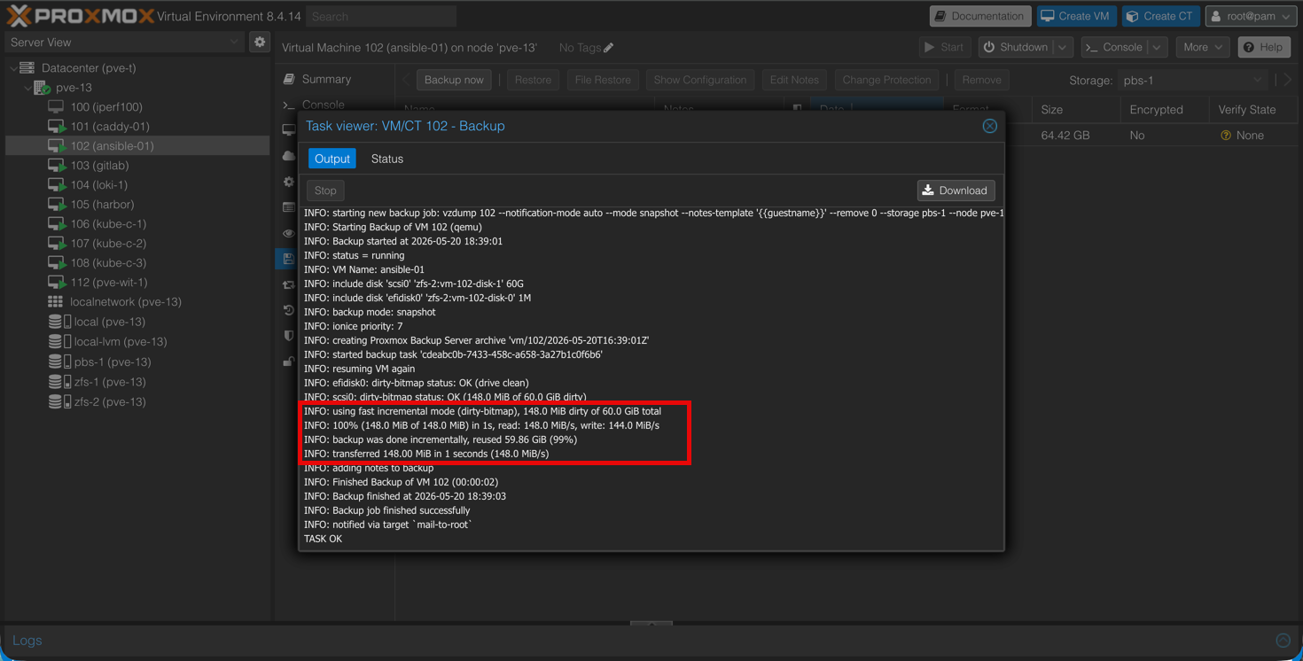The image size is (1303, 661).
Task: Expand the Logs panel arrow icon
Action: [1283, 640]
